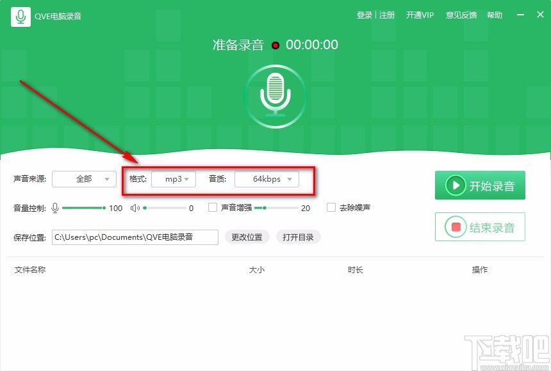The height and width of the screenshot is (371, 551).
Task: Click the 意见反馈 menu item
Action: (x=461, y=15)
